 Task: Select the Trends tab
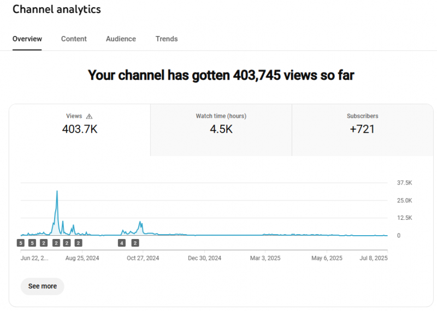(x=167, y=39)
